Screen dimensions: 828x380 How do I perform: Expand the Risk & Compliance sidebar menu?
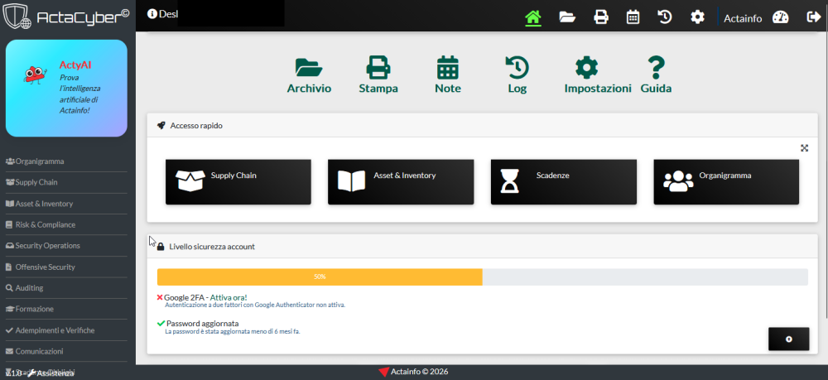[x=66, y=224]
